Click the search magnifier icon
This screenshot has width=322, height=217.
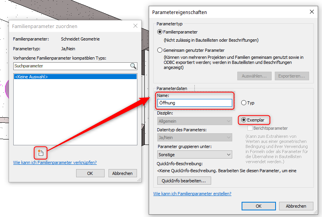point(133,66)
